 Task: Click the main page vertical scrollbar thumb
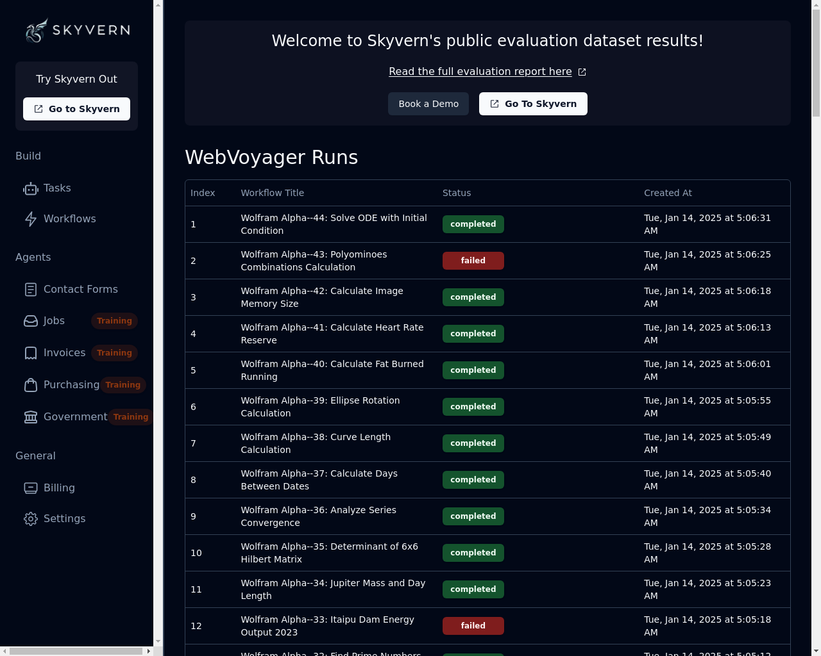(x=816, y=63)
